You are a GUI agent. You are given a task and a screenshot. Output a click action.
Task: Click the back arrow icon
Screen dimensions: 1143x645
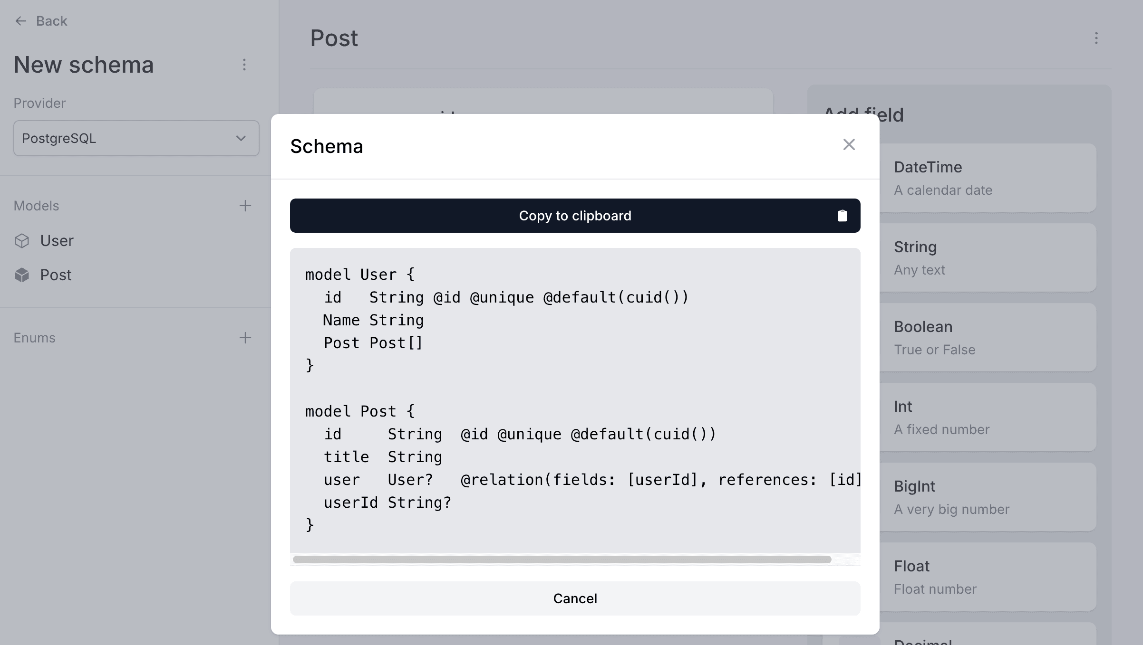coord(20,21)
